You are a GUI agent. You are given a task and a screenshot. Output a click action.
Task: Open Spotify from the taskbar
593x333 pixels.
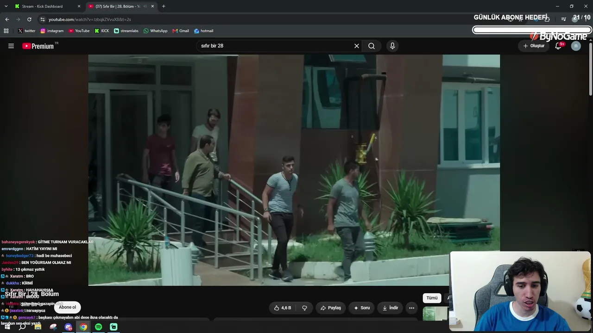tap(99, 327)
